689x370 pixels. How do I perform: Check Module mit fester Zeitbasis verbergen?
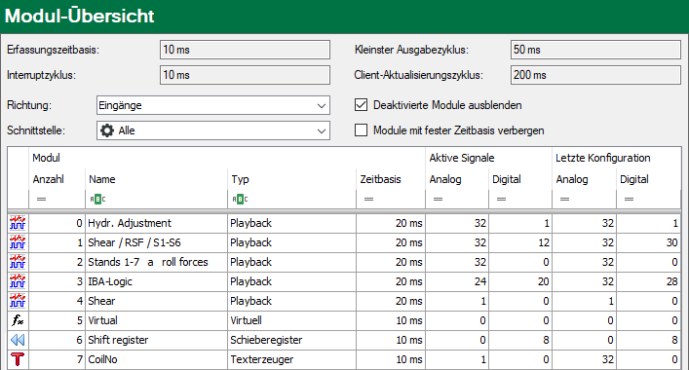(x=361, y=130)
